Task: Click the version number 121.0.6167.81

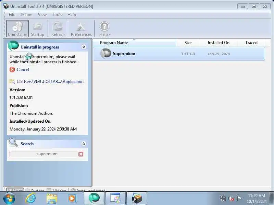Action: (21, 98)
